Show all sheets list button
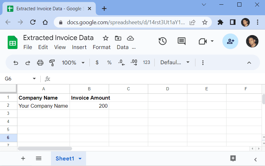 [39, 159]
